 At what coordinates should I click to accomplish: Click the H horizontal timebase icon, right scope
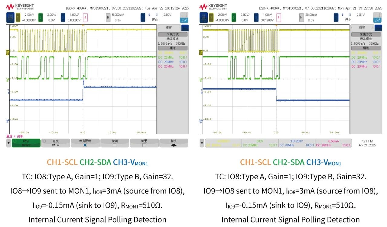[x=301, y=18]
